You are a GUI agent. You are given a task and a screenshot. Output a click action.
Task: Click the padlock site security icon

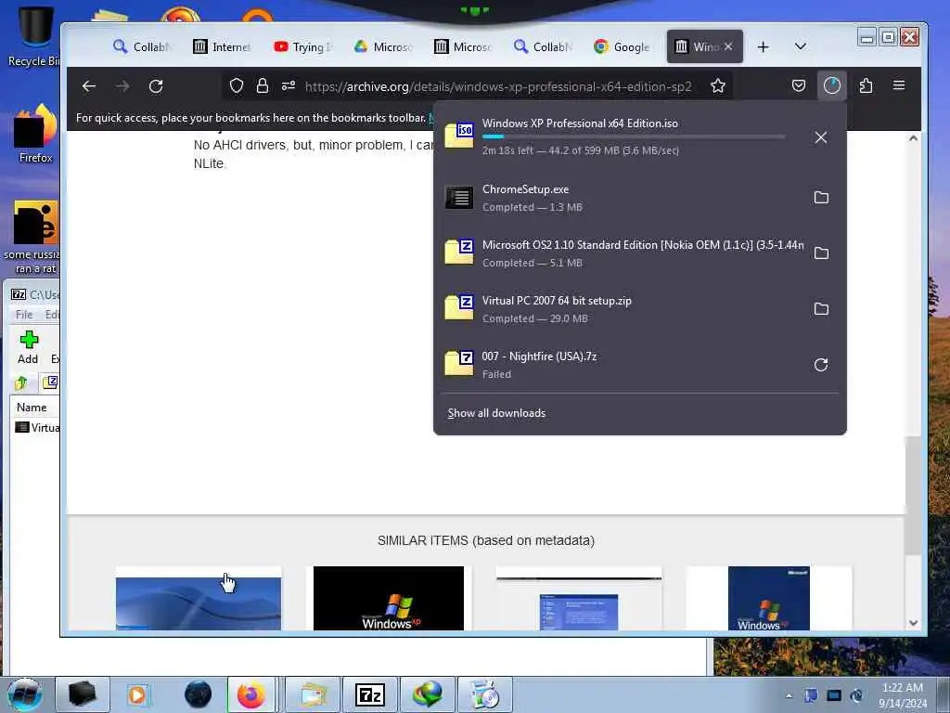pyautogui.click(x=262, y=86)
